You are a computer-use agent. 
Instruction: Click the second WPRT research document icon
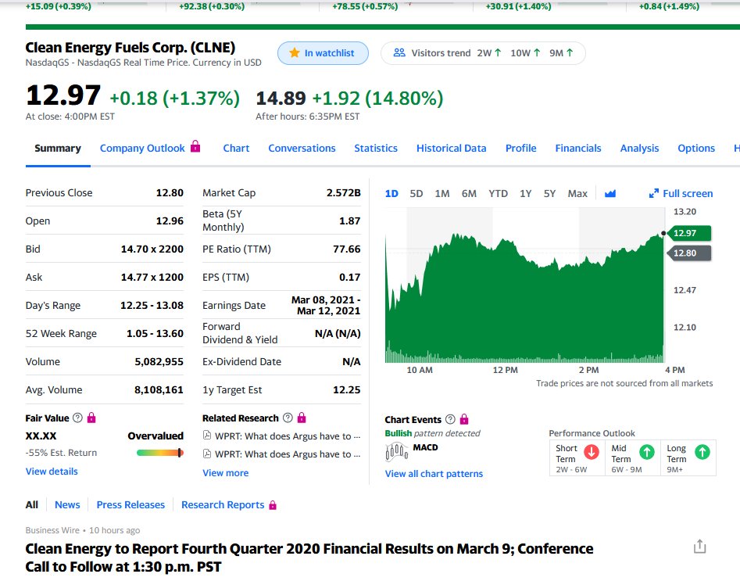click(x=206, y=454)
